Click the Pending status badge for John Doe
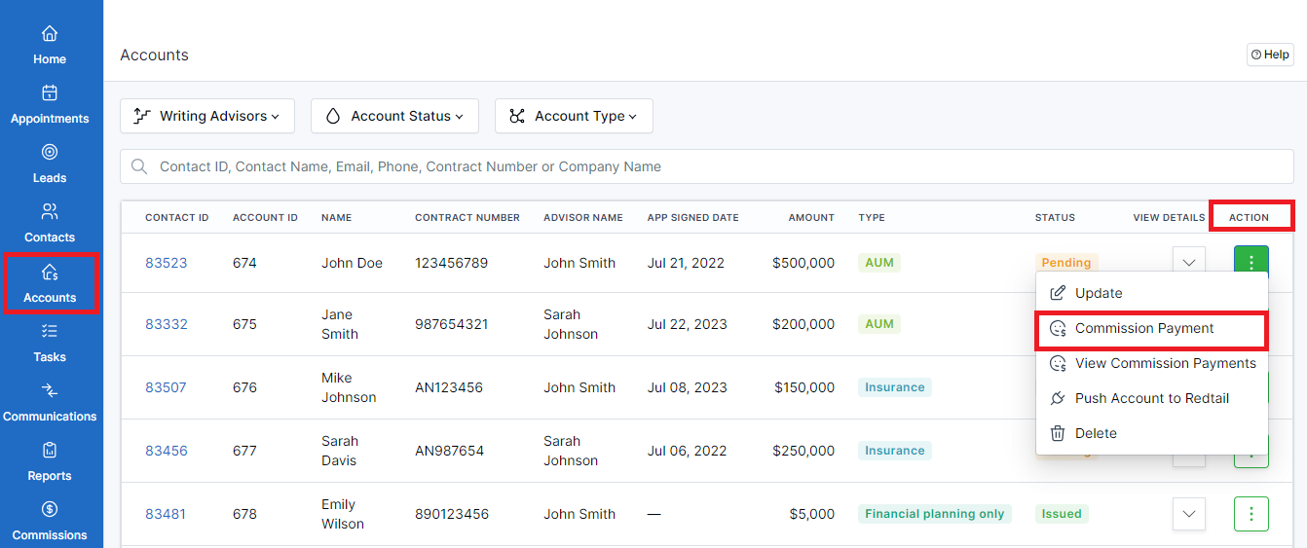Viewport: 1307px width, 548px height. click(x=1066, y=263)
